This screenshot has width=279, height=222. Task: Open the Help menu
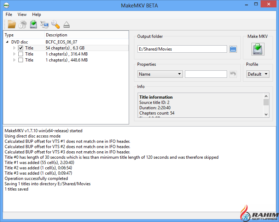point(36,14)
